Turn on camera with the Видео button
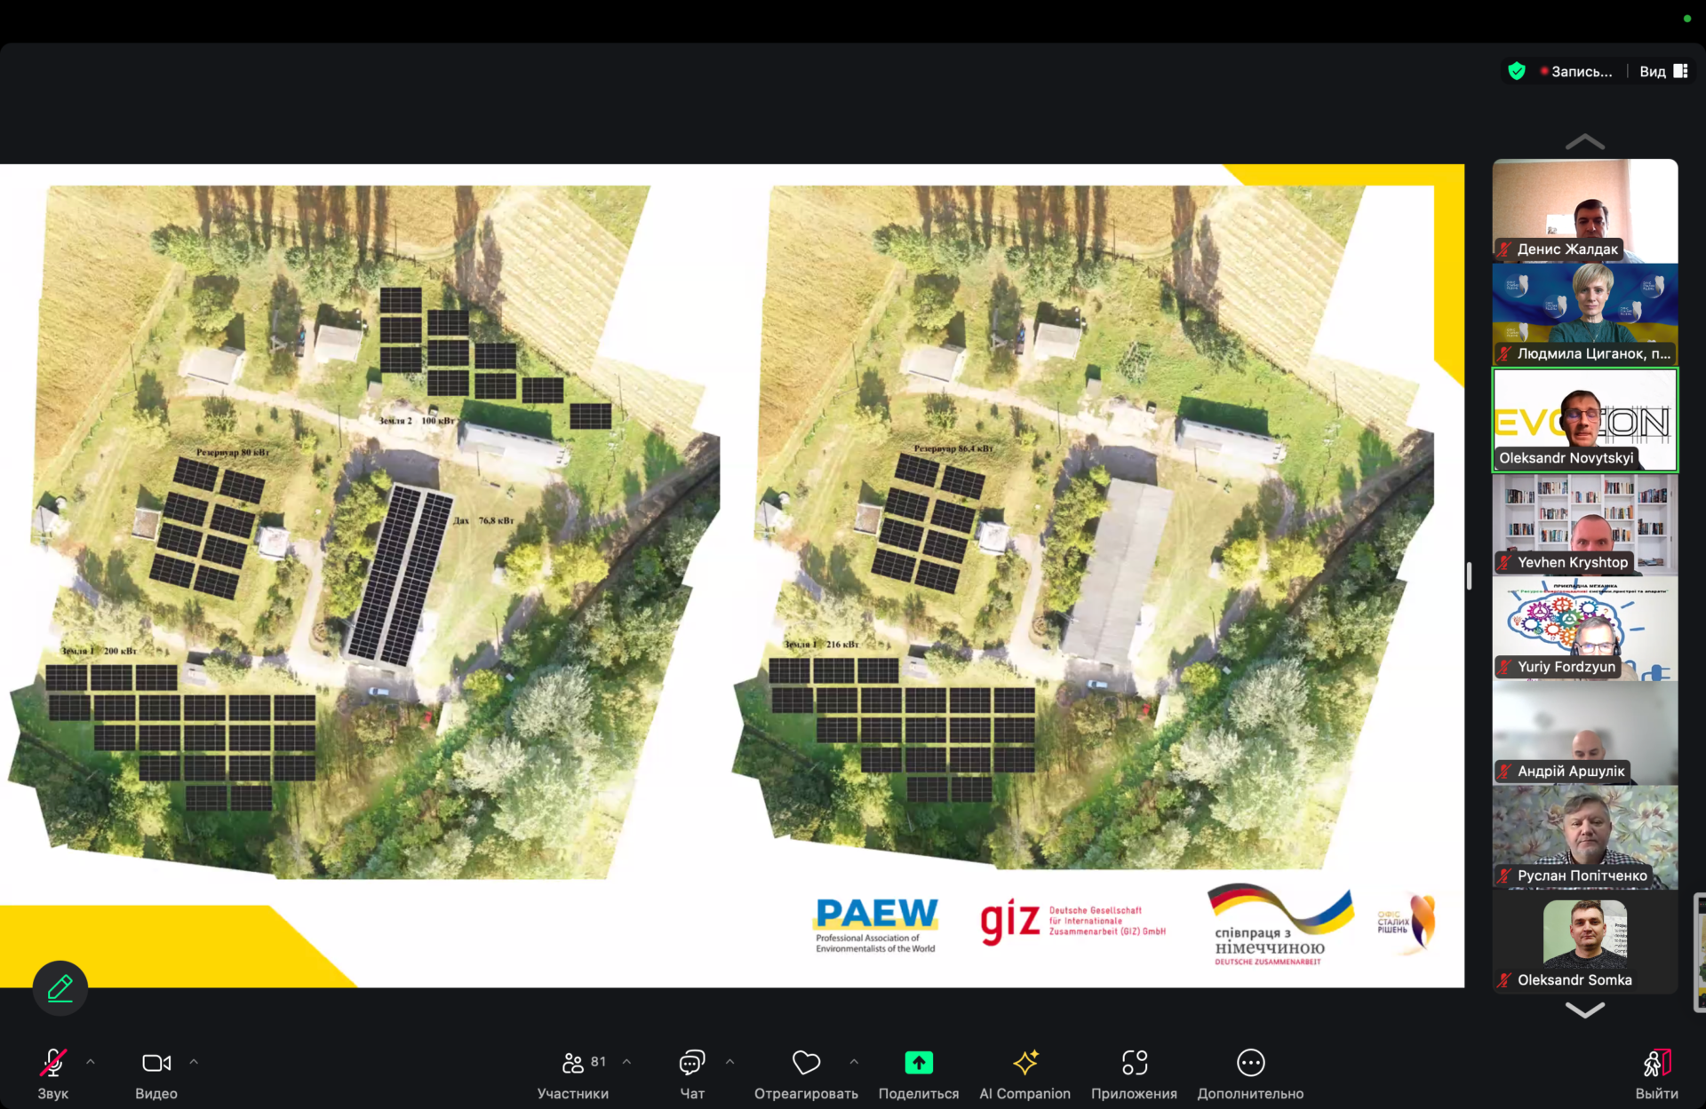 point(156,1063)
